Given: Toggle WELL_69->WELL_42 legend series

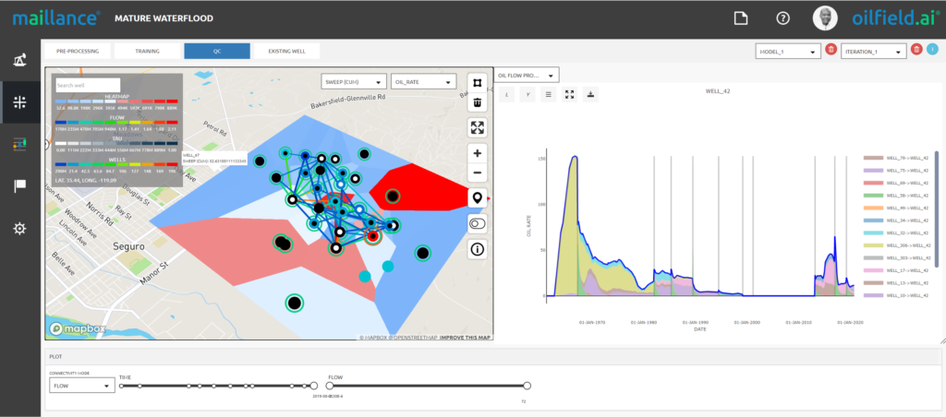Looking at the screenshot, I should pyautogui.click(x=896, y=183).
